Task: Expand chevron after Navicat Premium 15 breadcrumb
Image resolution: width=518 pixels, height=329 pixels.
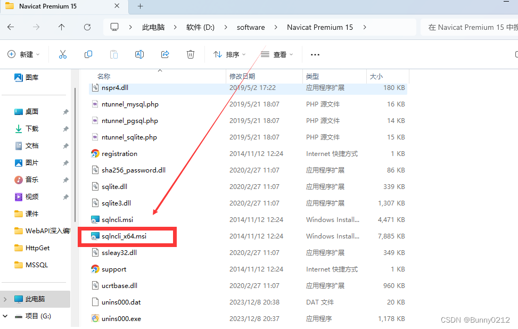Action: (x=364, y=28)
